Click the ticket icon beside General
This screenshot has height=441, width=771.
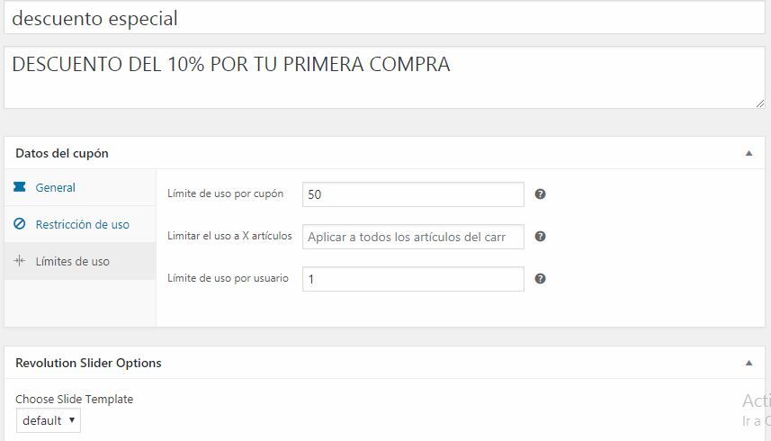click(20, 187)
